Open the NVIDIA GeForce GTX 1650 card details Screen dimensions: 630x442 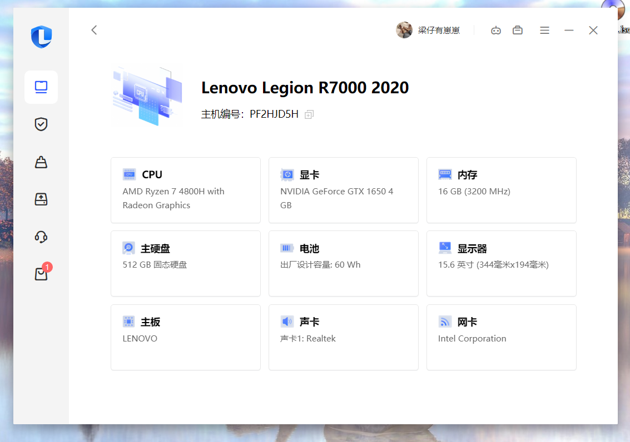344,190
